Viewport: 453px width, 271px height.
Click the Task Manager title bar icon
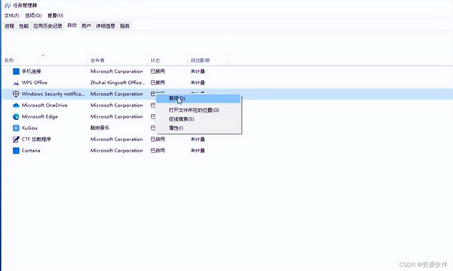pos(7,6)
